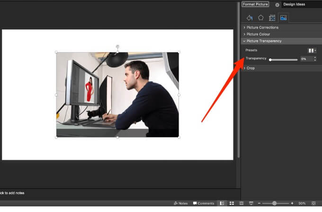Click the zoom slider handle
The height and width of the screenshot is (212, 322).
tap(274, 203)
